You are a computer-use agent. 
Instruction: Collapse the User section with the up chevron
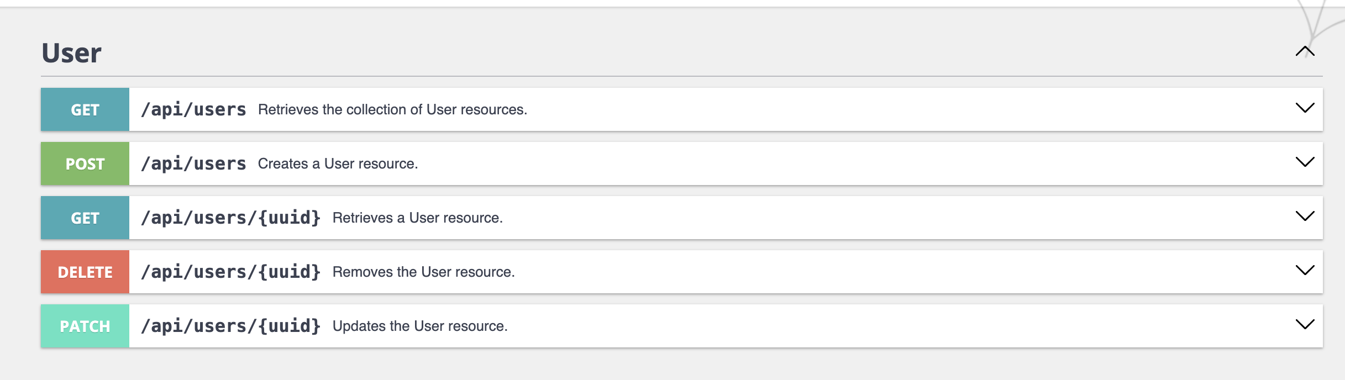pyautogui.click(x=1305, y=52)
